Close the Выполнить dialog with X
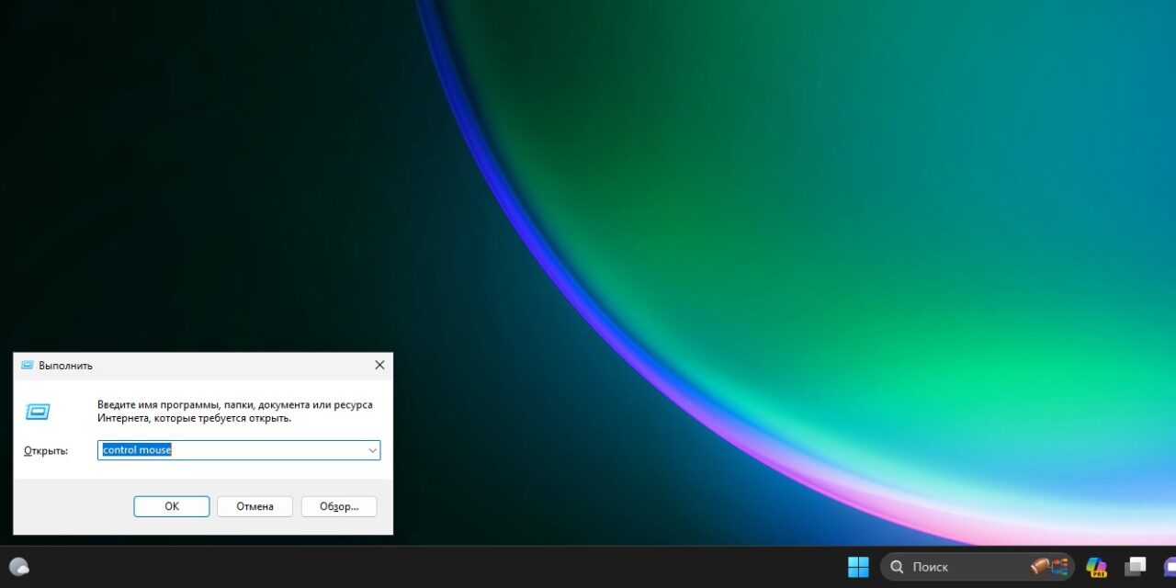 pyautogui.click(x=379, y=365)
